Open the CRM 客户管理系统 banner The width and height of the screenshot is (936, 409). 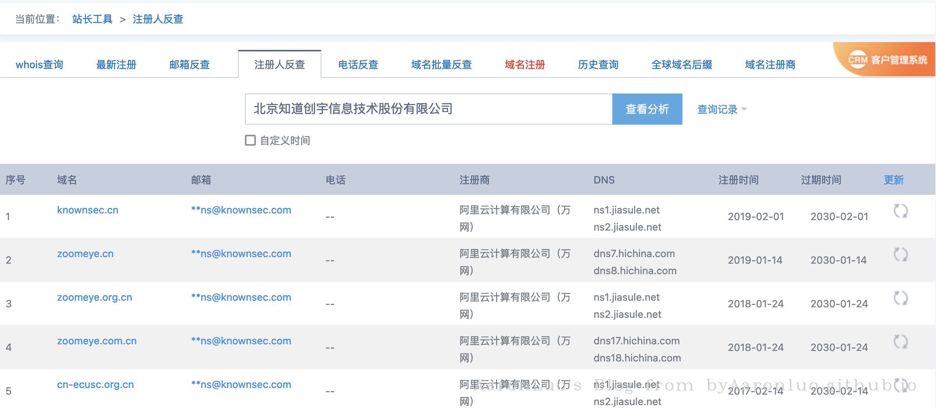pos(887,60)
